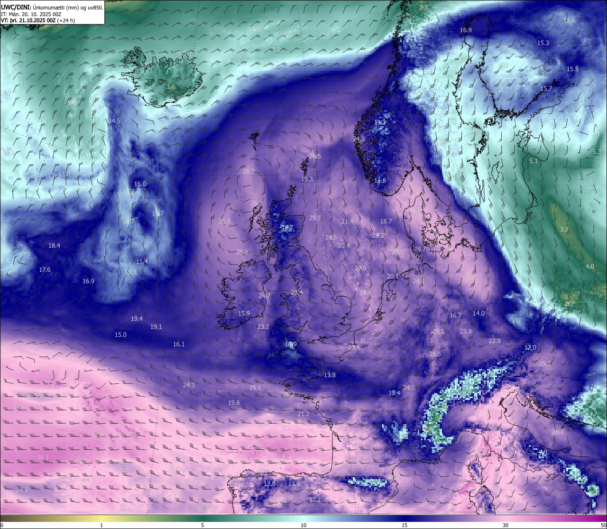Click the map value 15.7
Screen dimensions: 607x529
[546, 89]
